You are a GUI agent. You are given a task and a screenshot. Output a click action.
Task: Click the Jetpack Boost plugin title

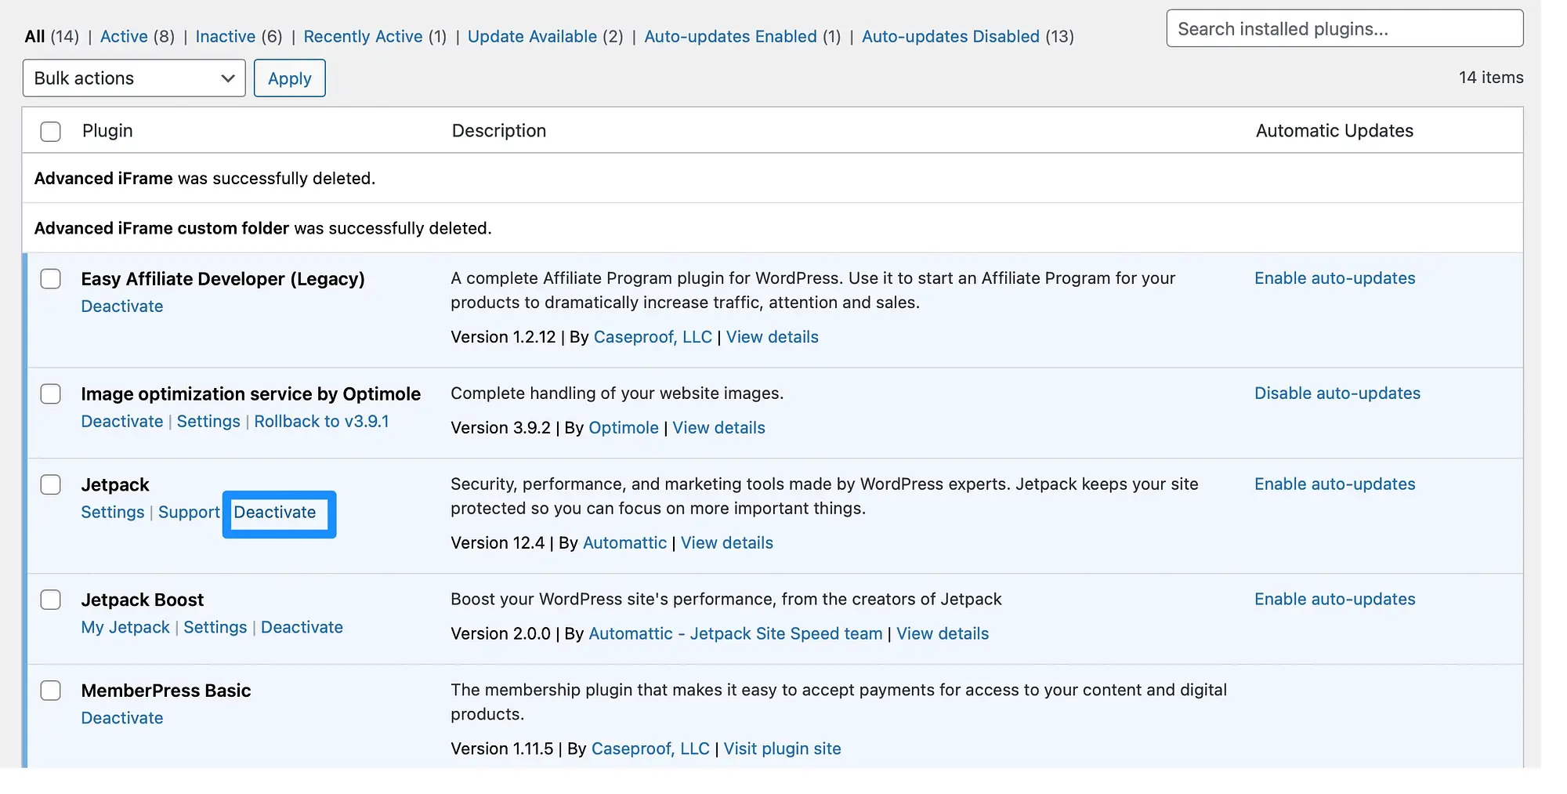(143, 600)
